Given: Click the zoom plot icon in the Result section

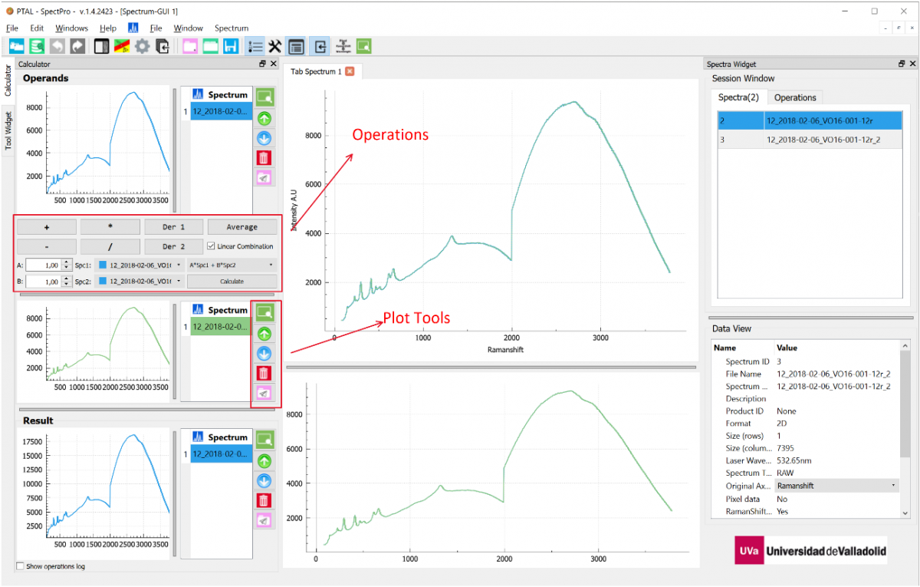Looking at the screenshot, I should pos(264,440).
